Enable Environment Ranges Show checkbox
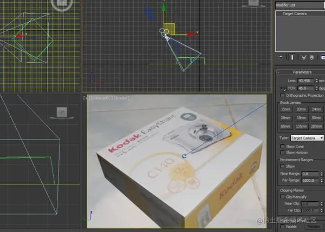This screenshot has height=232, width=325. [x=282, y=166]
